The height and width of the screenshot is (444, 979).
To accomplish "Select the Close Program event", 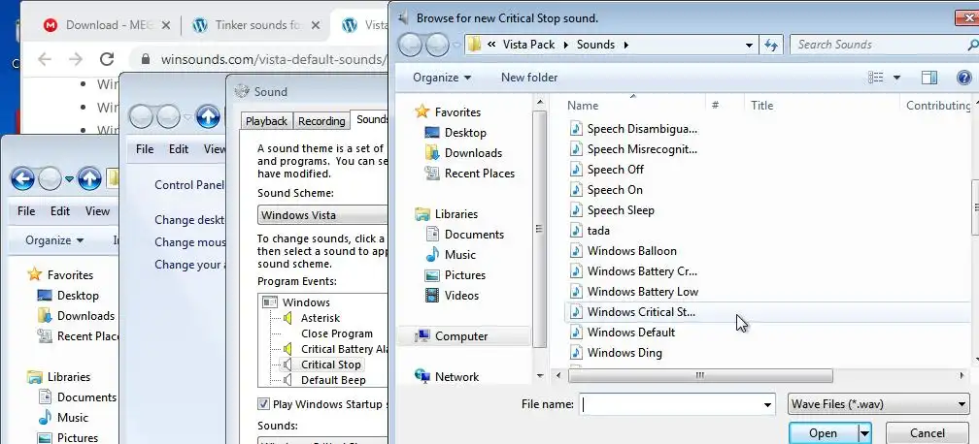I will (x=336, y=333).
